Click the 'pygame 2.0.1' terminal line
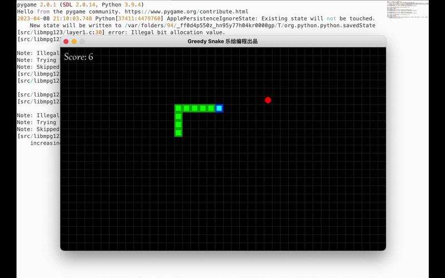 (80, 5)
